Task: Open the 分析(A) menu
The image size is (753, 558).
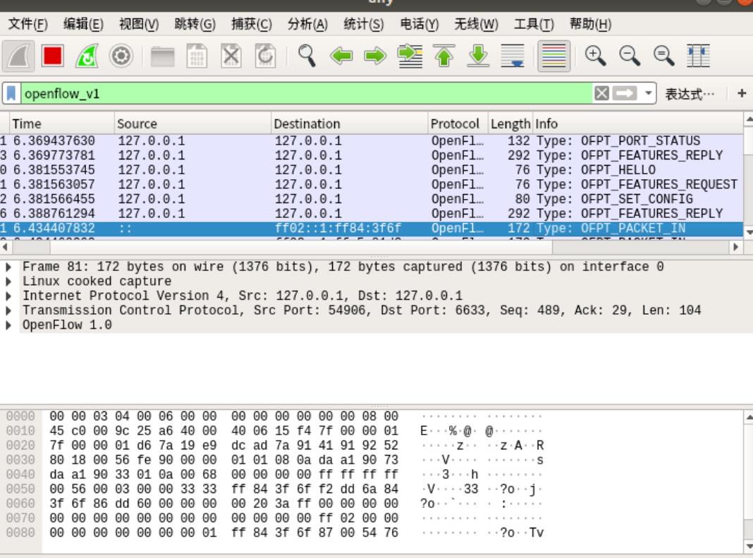Action: (x=307, y=23)
